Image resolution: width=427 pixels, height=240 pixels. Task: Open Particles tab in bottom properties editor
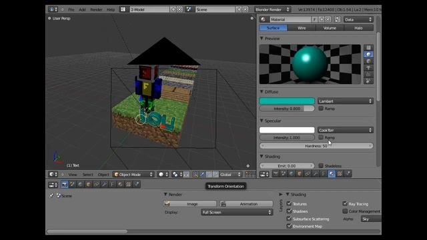click(x=137, y=185)
